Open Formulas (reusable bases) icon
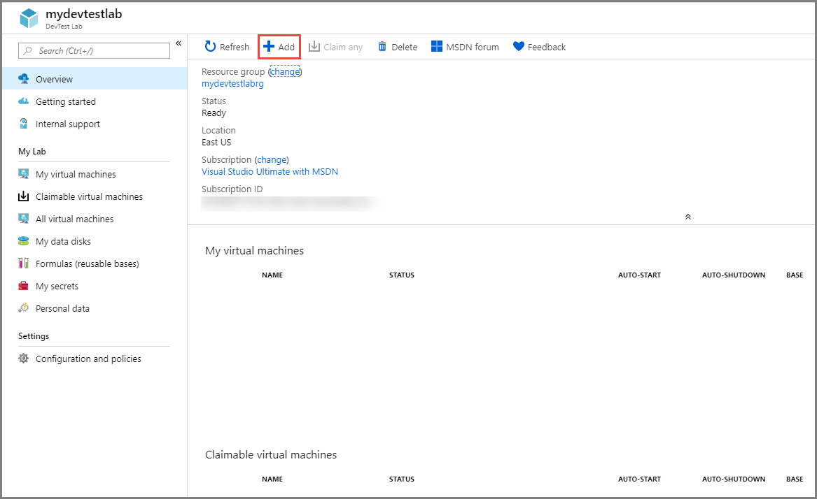This screenshot has width=817, height=499. click(24, 264)
